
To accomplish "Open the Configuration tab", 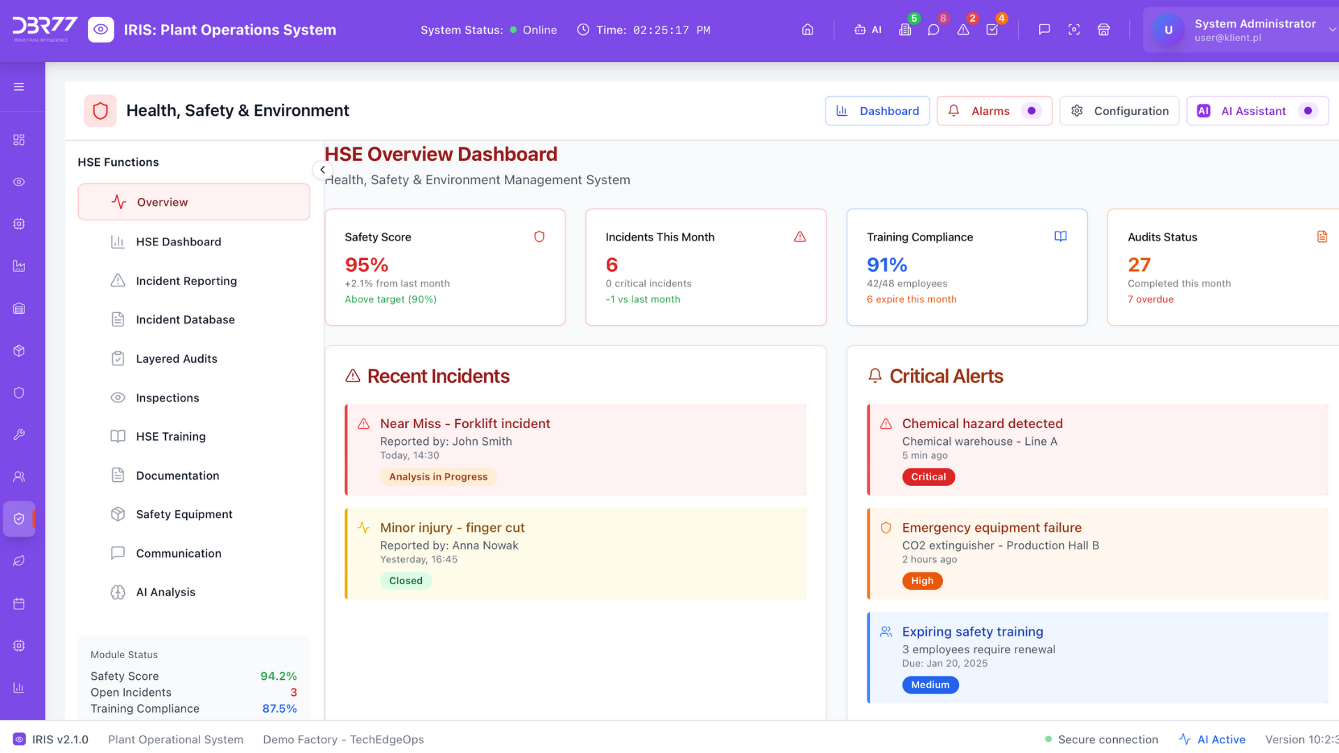I will coord(1119,111).
